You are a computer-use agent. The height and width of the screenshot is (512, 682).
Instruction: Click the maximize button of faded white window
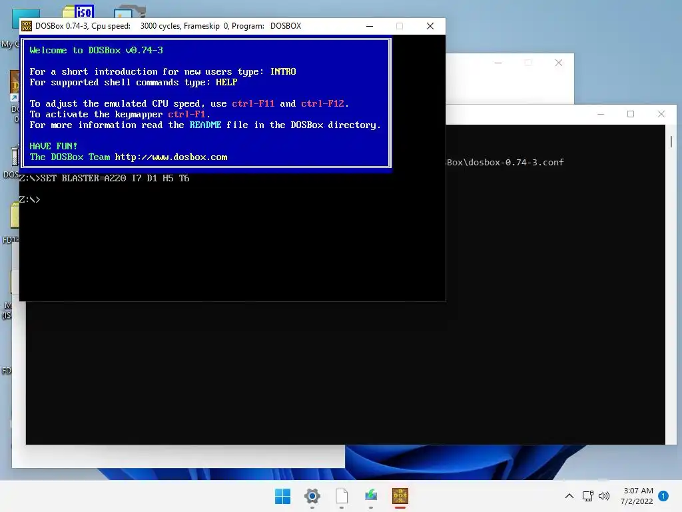click(528, 63)
